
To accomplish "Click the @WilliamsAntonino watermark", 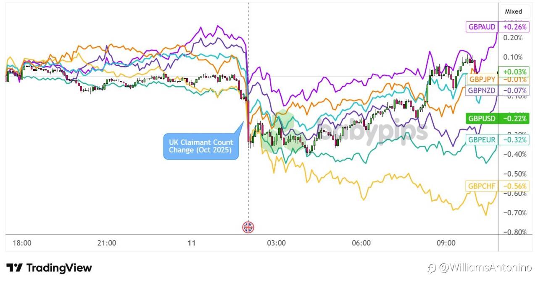I will [x=485, y=268].
